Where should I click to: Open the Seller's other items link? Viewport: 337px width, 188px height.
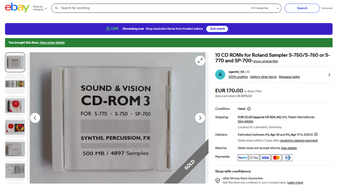[x=263, y=77]
